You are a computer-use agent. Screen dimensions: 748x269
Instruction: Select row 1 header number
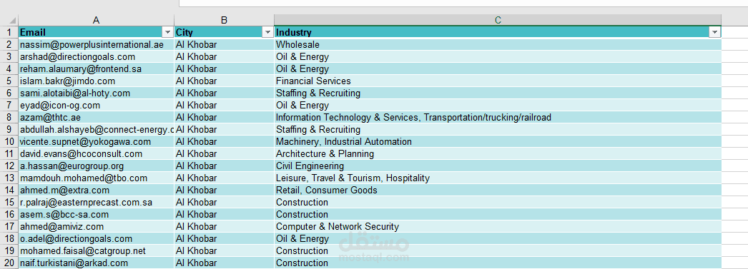point(9,32)
